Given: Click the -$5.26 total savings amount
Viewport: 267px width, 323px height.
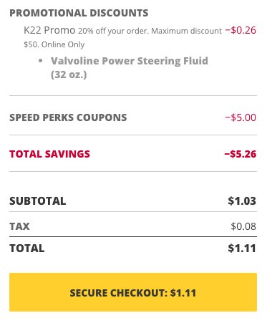Looking at the screenshot, I should (x=241, y=154).
